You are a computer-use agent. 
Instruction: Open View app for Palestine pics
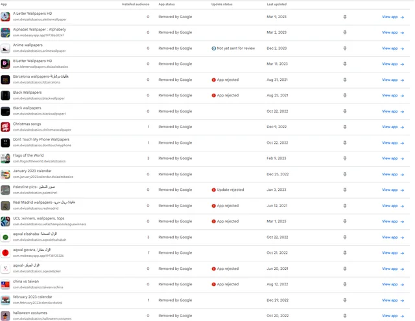click(392, 190)
